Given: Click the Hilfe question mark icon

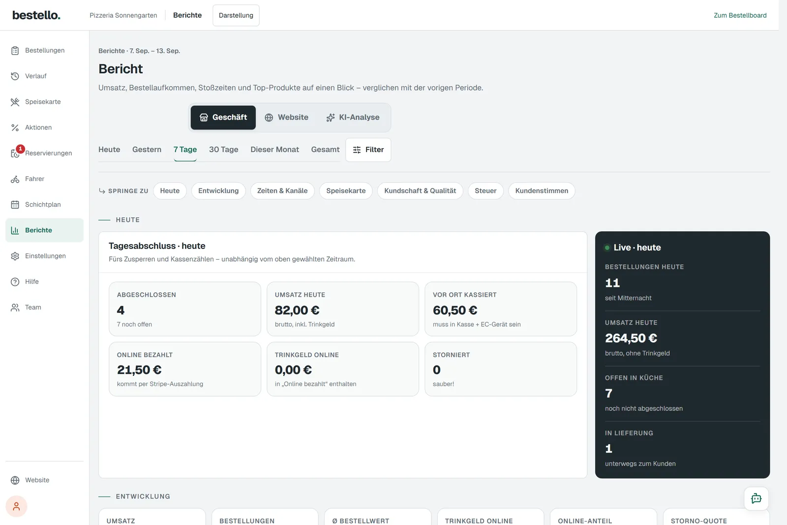Looking at the screenshot, I should pos(15,282).
